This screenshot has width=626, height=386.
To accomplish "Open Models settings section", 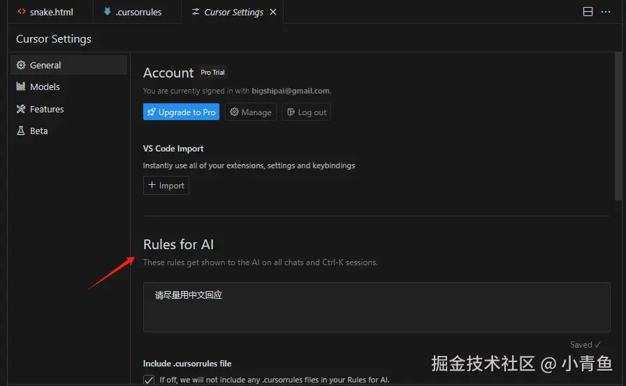I will click(68, 87).
